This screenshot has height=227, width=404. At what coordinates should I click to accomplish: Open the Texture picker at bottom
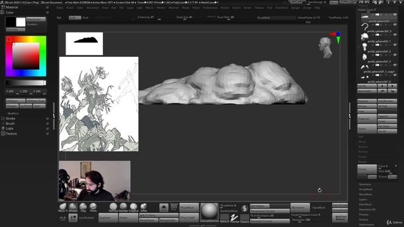pyautogui.click(x=244, y=218)
